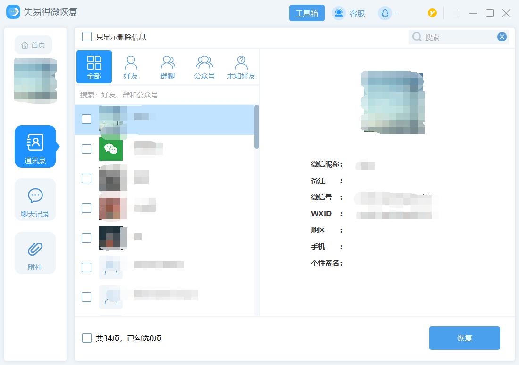Show 未知好友 unknown friends
Screen dimensions: 519x365
[241, 66]
